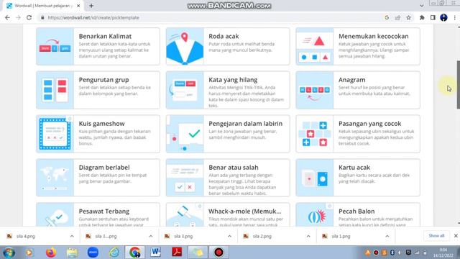
Task: Click the Google translate icon in address bar
Action: pyautogui.click(x=387, y=17)
